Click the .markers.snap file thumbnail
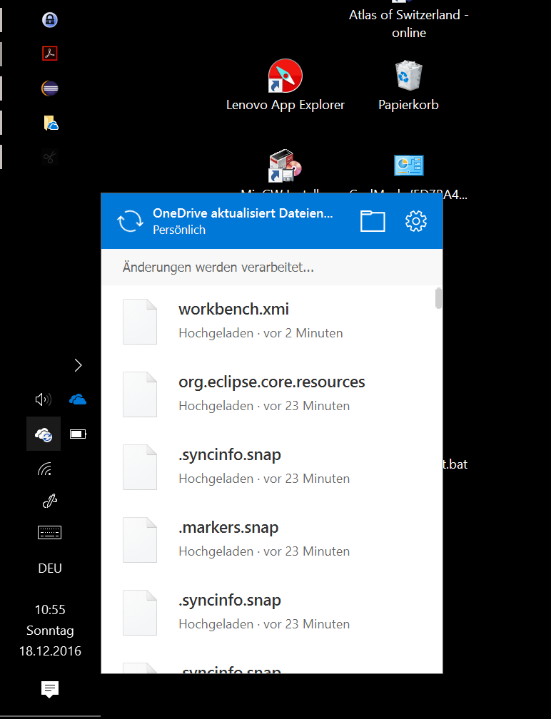This screenshot has width=551, height=719. coord(140,540)
